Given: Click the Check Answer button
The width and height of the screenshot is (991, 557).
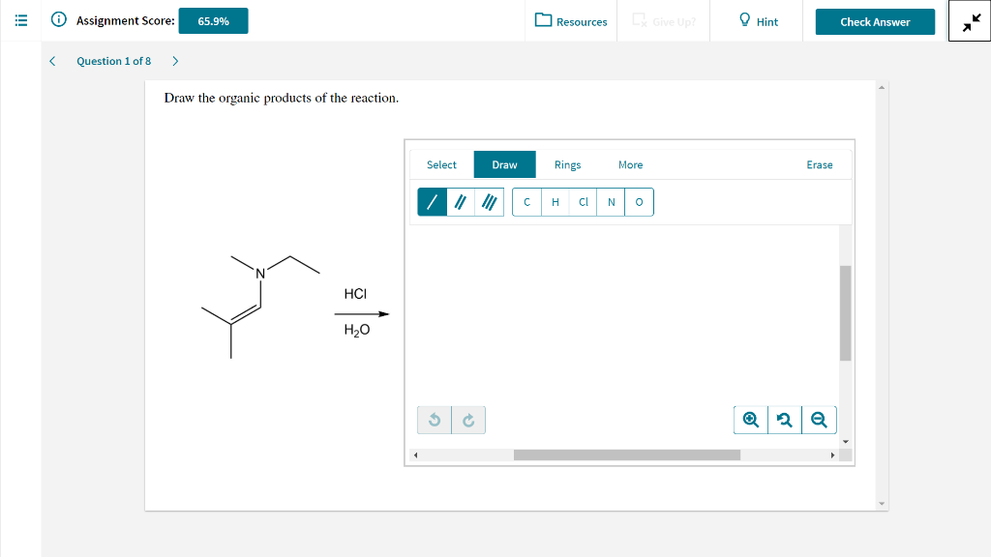Looking at the screenshot, I should point(875,21).
